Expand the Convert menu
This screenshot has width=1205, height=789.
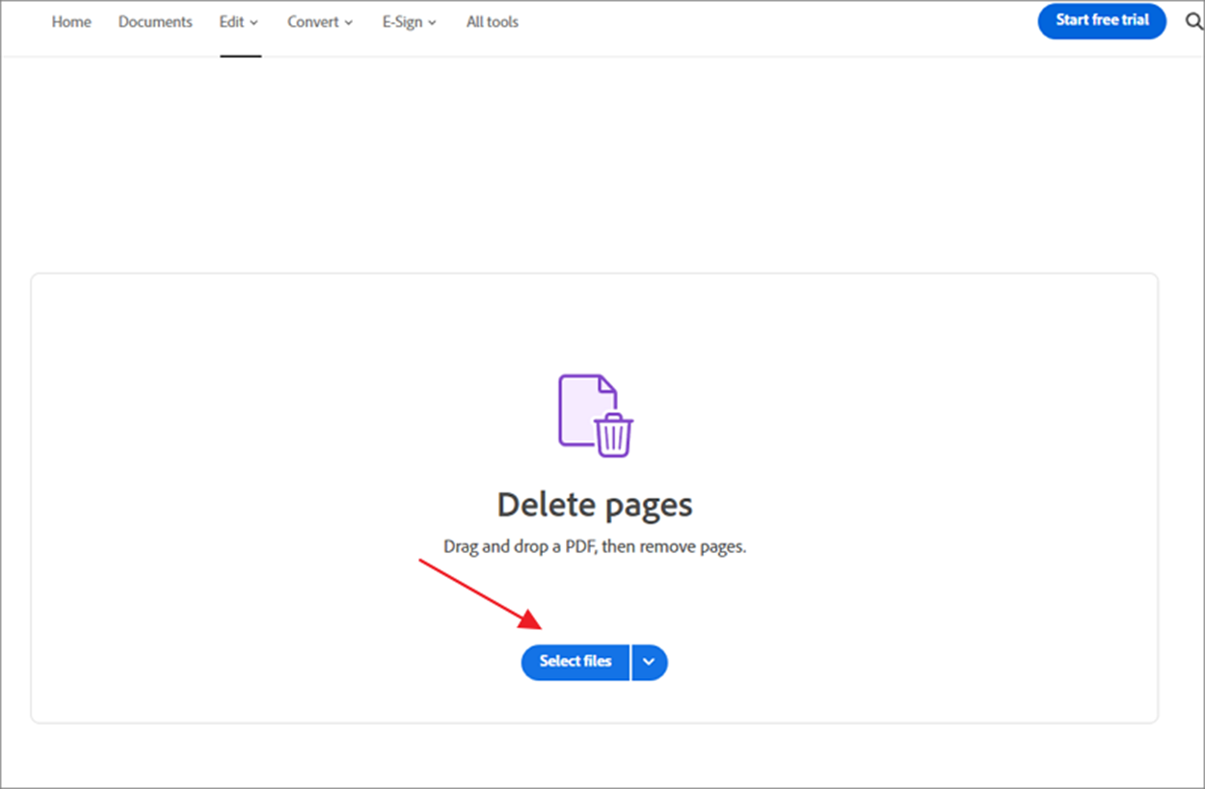320,21
